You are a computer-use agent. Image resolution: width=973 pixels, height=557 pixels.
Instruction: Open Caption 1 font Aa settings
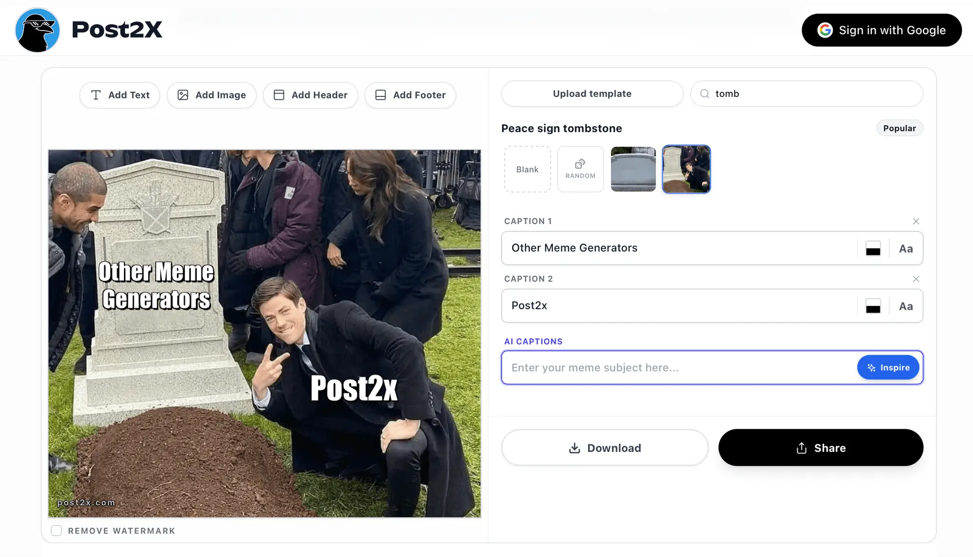[906, 249]
